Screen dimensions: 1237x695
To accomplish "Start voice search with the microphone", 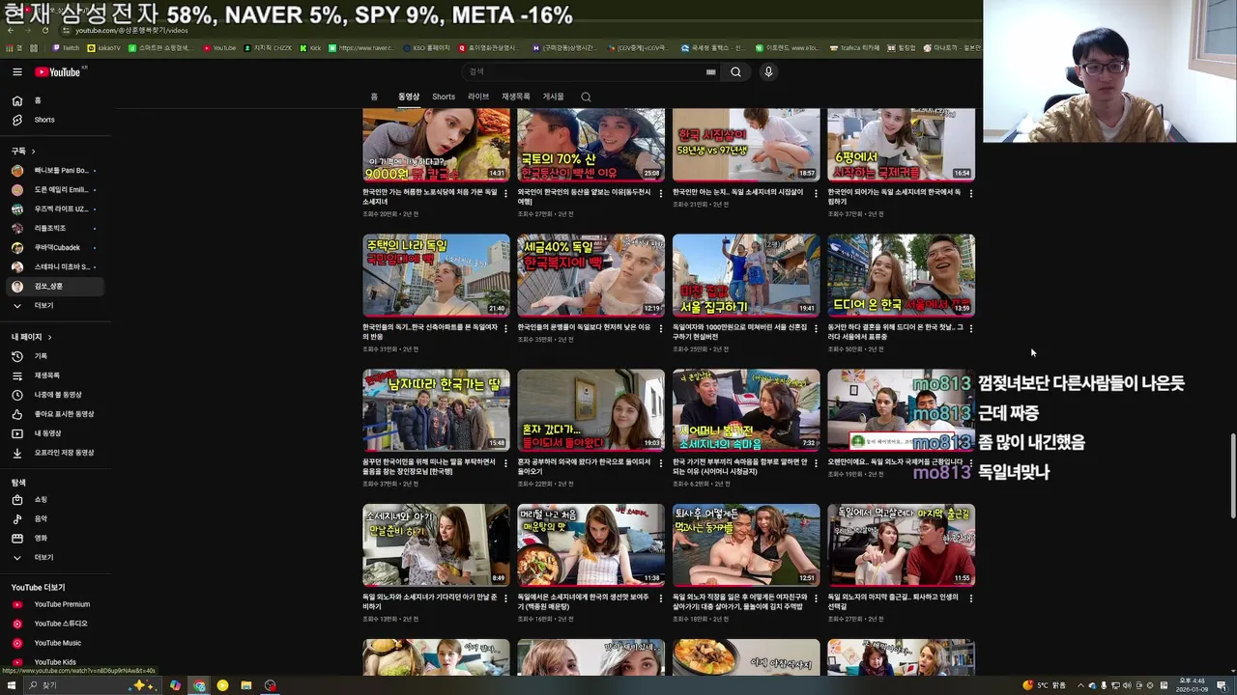I will (x=768, y=71).
